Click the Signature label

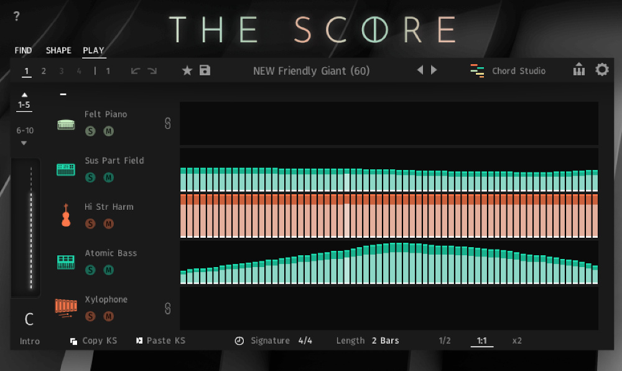click(270, 341)
